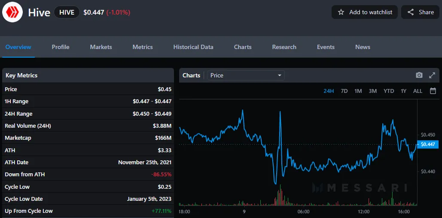Click the ATH value $3.33
The width and height of the screenshot is (442, 218).
pos(165,150)
